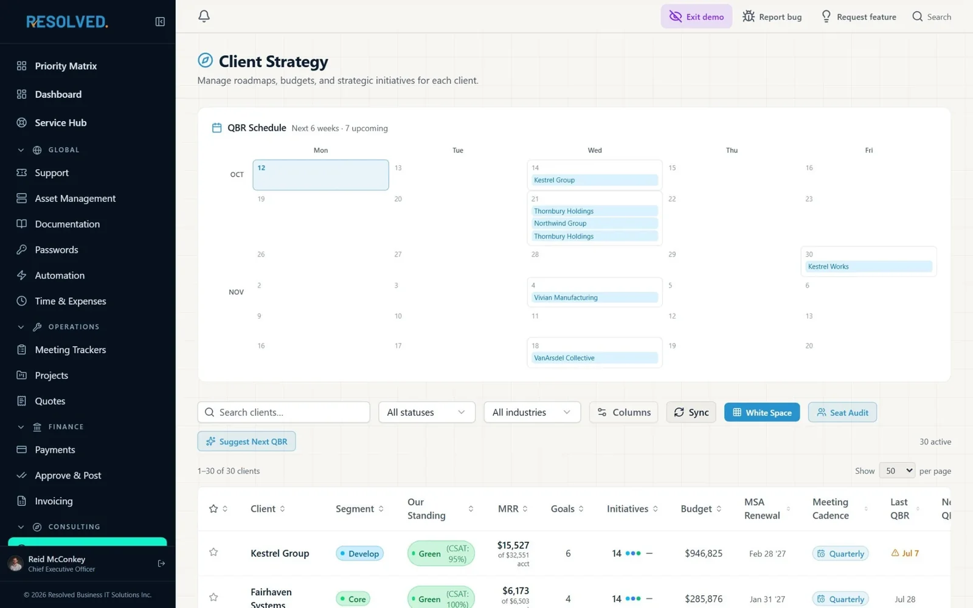Click the Invoicing document icon
The image size is (973, 608).
[22, 501]
